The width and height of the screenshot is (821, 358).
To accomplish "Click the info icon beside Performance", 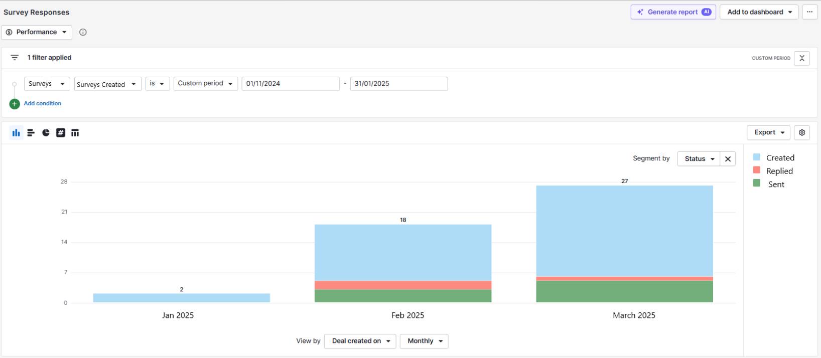I will (x=83, y=32).
